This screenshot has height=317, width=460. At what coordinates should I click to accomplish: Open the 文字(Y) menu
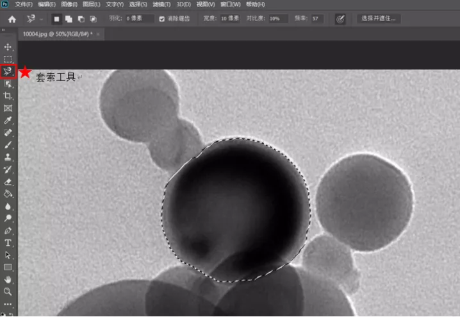click(x=115, y=4)
